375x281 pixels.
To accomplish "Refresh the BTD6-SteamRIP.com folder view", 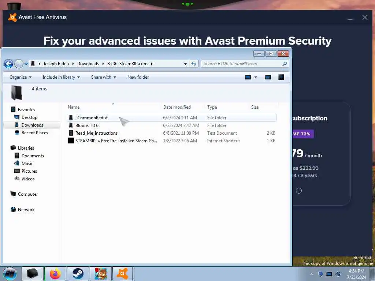I will coord(194,64).
